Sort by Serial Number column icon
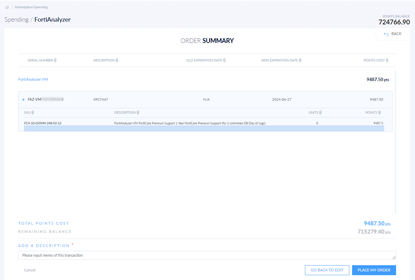 pos(55,60)
